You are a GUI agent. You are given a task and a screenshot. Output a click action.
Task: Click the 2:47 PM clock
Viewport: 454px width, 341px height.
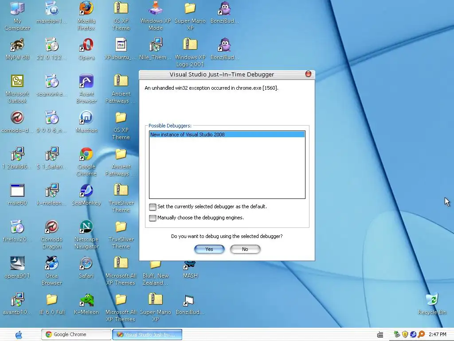pos(438,334)
